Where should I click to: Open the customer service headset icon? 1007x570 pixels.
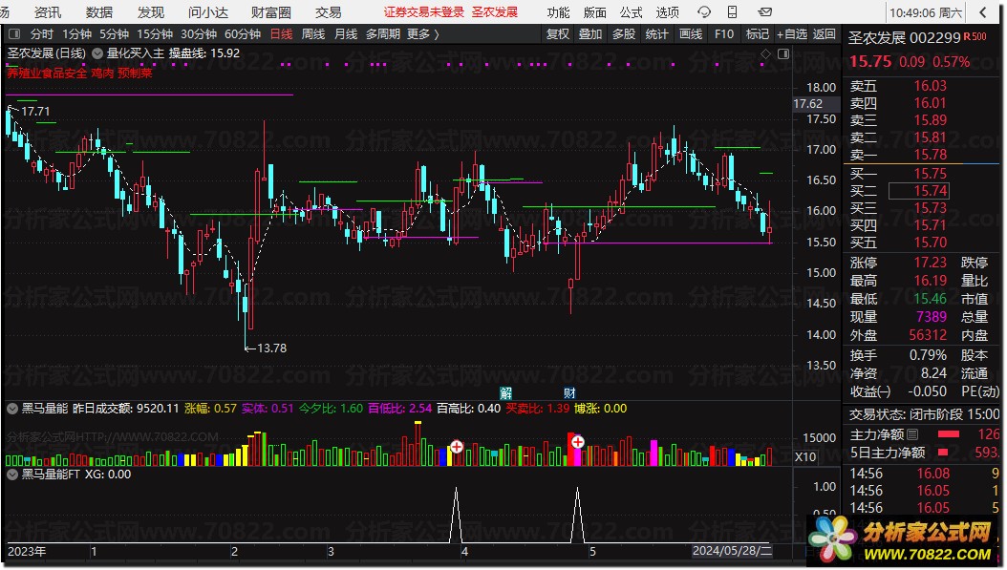704,12
